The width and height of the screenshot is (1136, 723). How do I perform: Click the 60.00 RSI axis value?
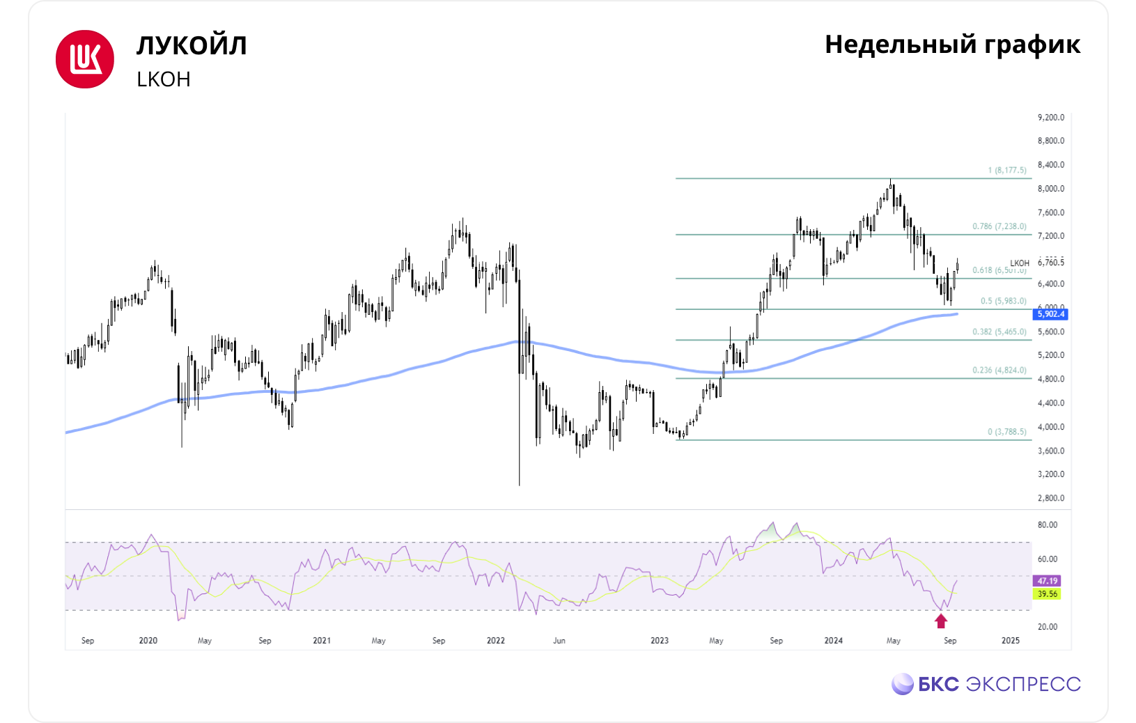pos(1048,559)
